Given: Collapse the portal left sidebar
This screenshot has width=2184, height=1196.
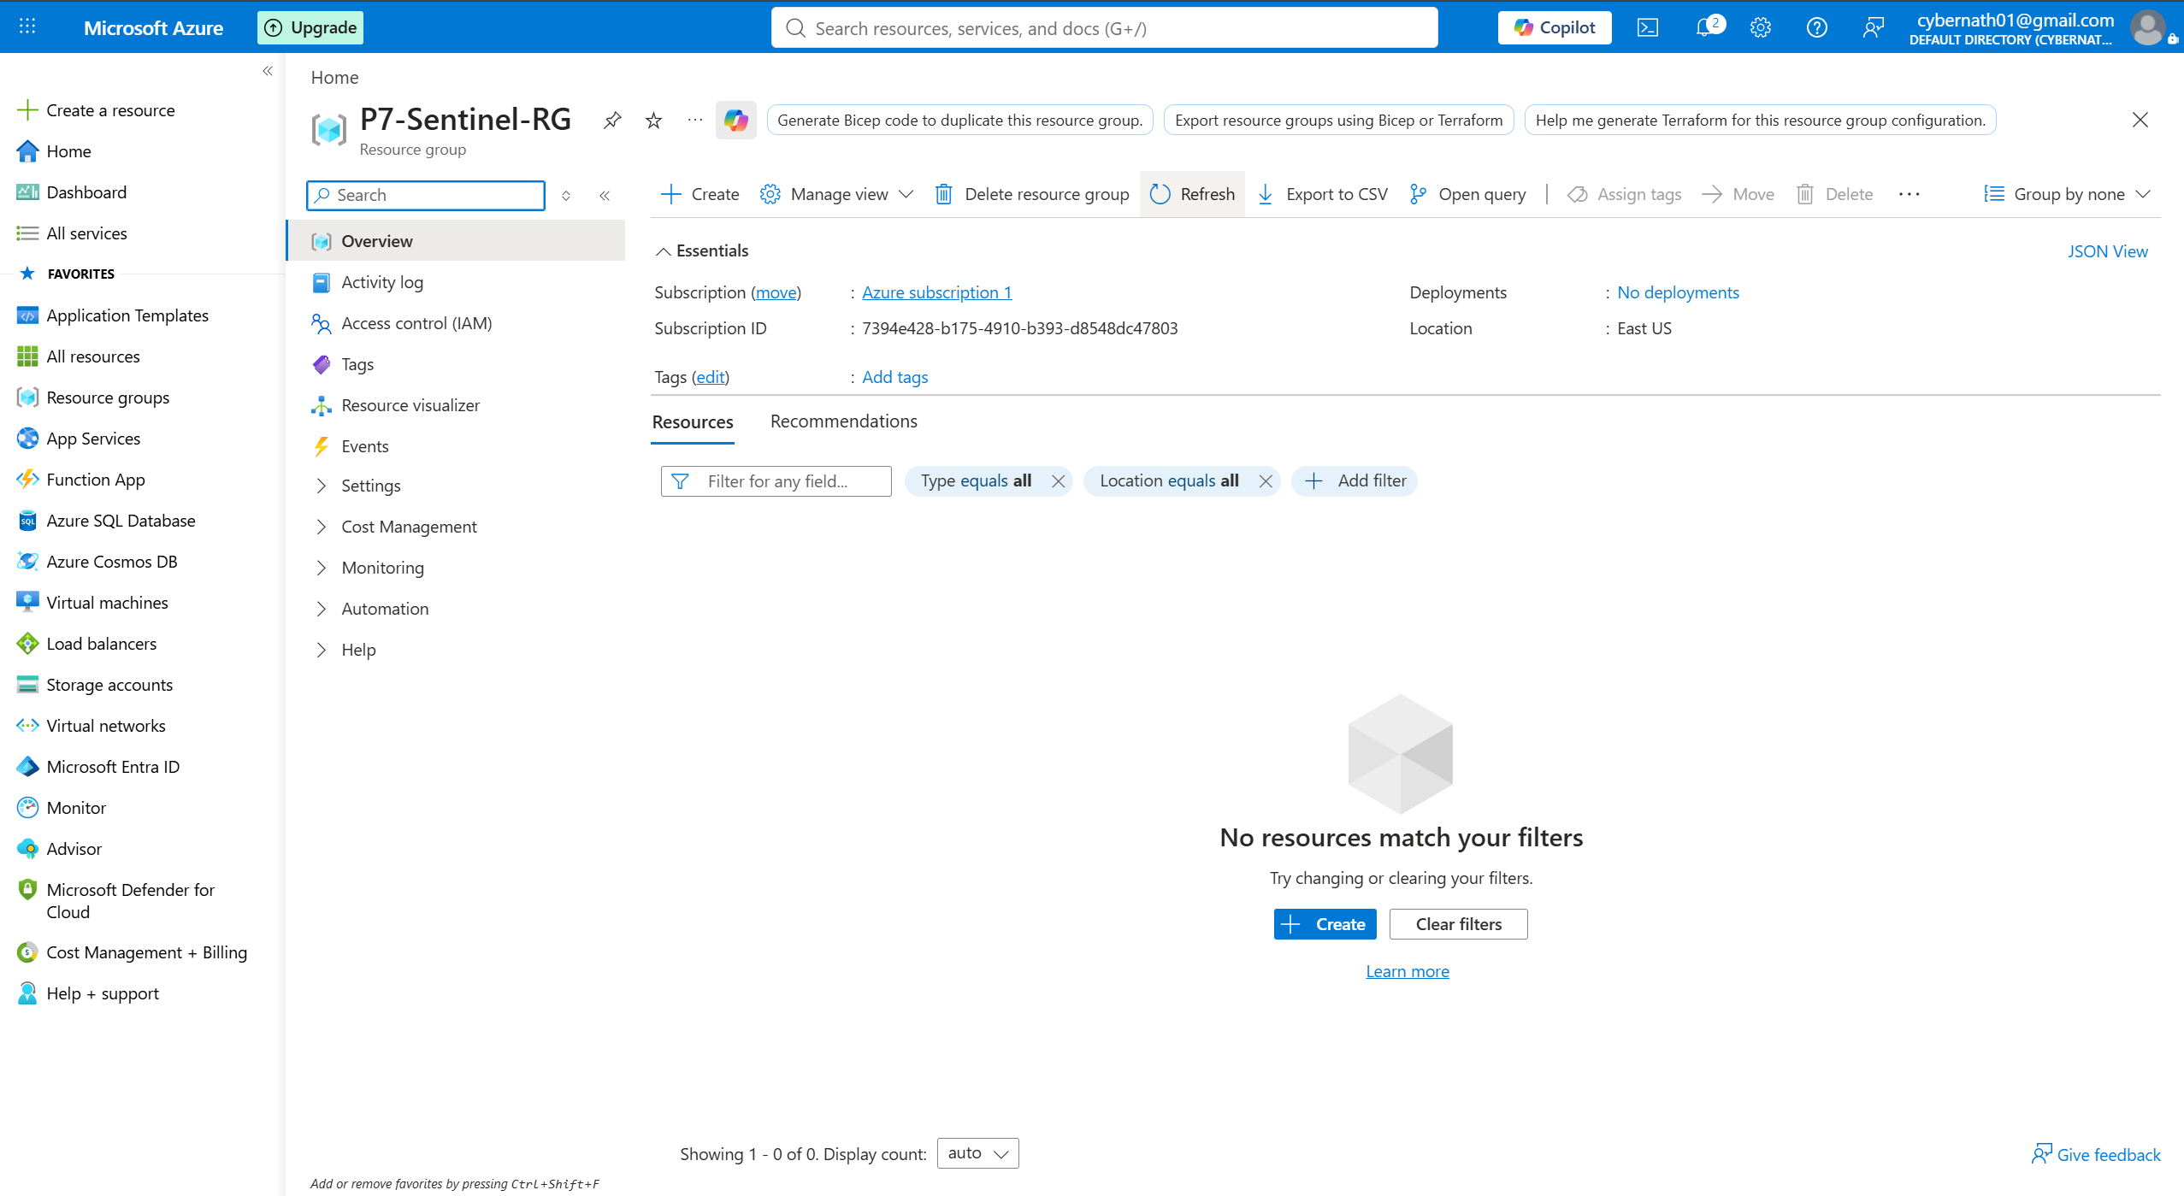Looking at the screenshot, I should click(x=268, y=71).
